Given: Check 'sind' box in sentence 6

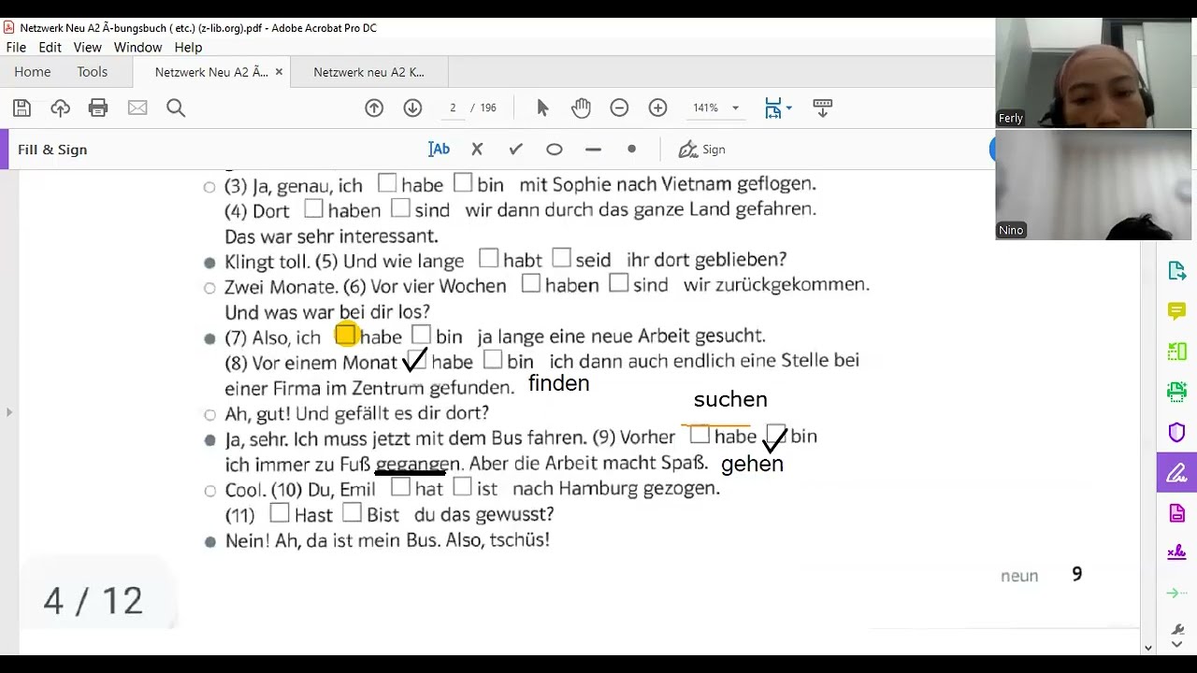Looking at the screenshot, I should click(x=618, y=282).
